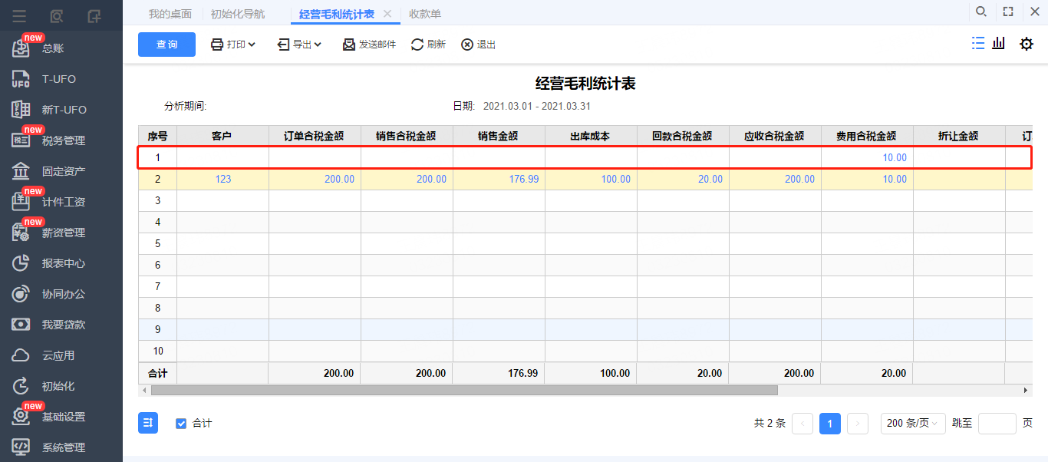Screen dimensions: 1048x462
Task: Open 初始化 module icon
Action: click(21, 386)
